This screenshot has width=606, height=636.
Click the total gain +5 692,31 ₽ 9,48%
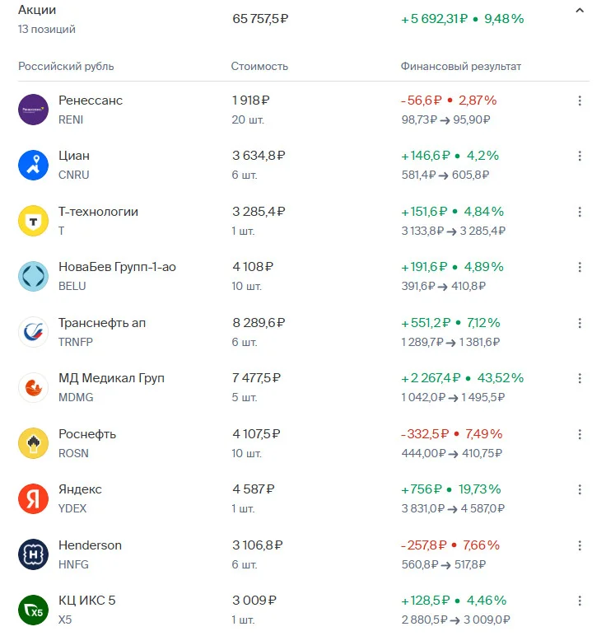(x=462, y=19)
